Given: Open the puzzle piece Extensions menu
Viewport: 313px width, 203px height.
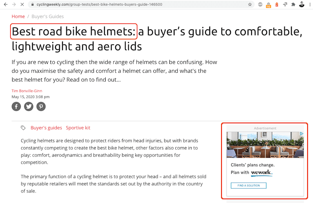Looking at the screenshot, I should 293,4.
